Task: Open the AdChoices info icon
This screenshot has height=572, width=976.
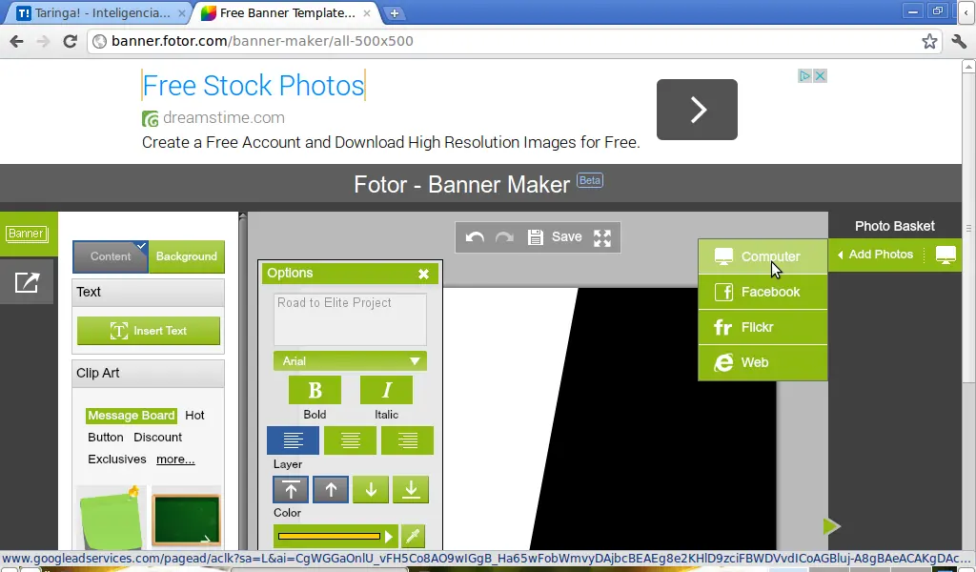Action: (x=805, y=76)
